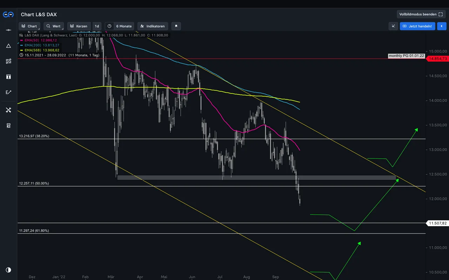Click the magenta EMA(50) color marker

(x=21, y=40)
